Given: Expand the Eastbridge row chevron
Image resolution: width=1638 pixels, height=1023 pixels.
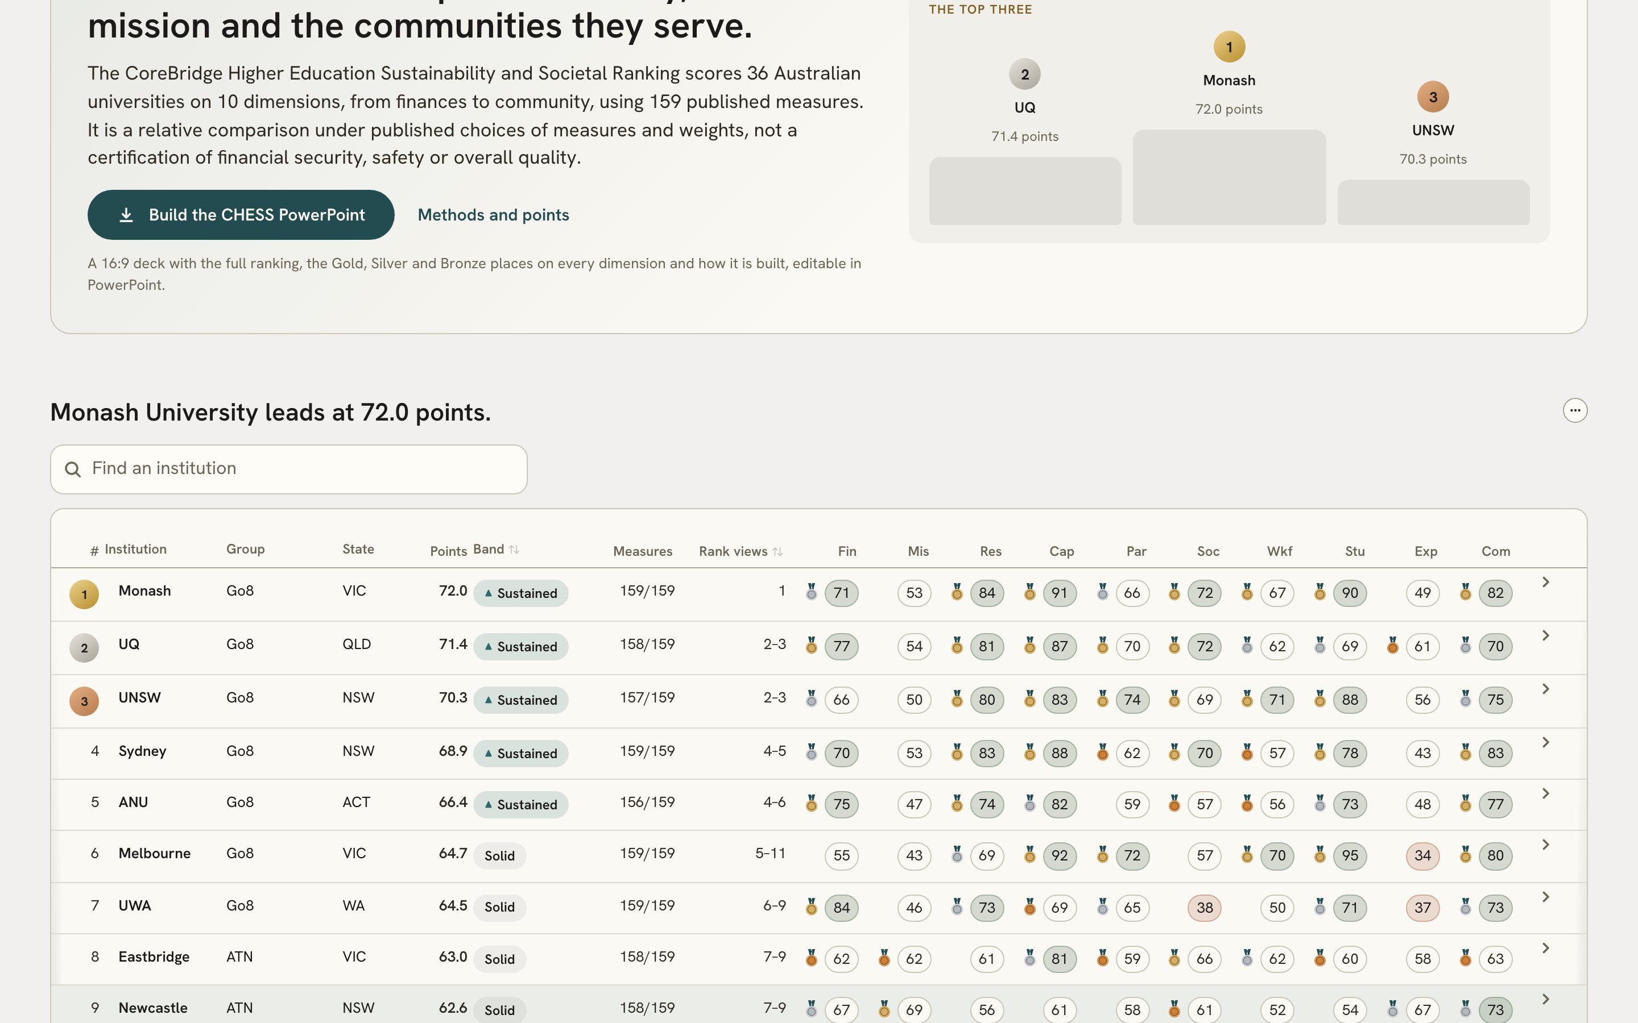Looking at the screenshot, I should coord(1545,948).
